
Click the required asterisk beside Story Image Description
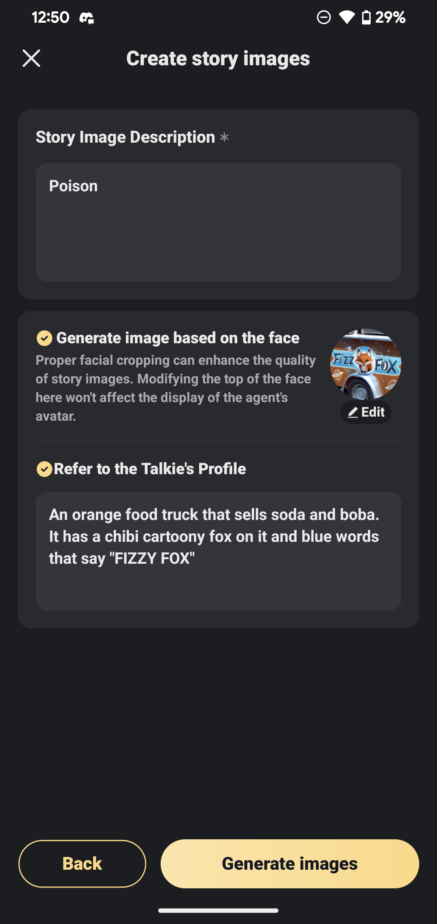(x=224, y=137)
